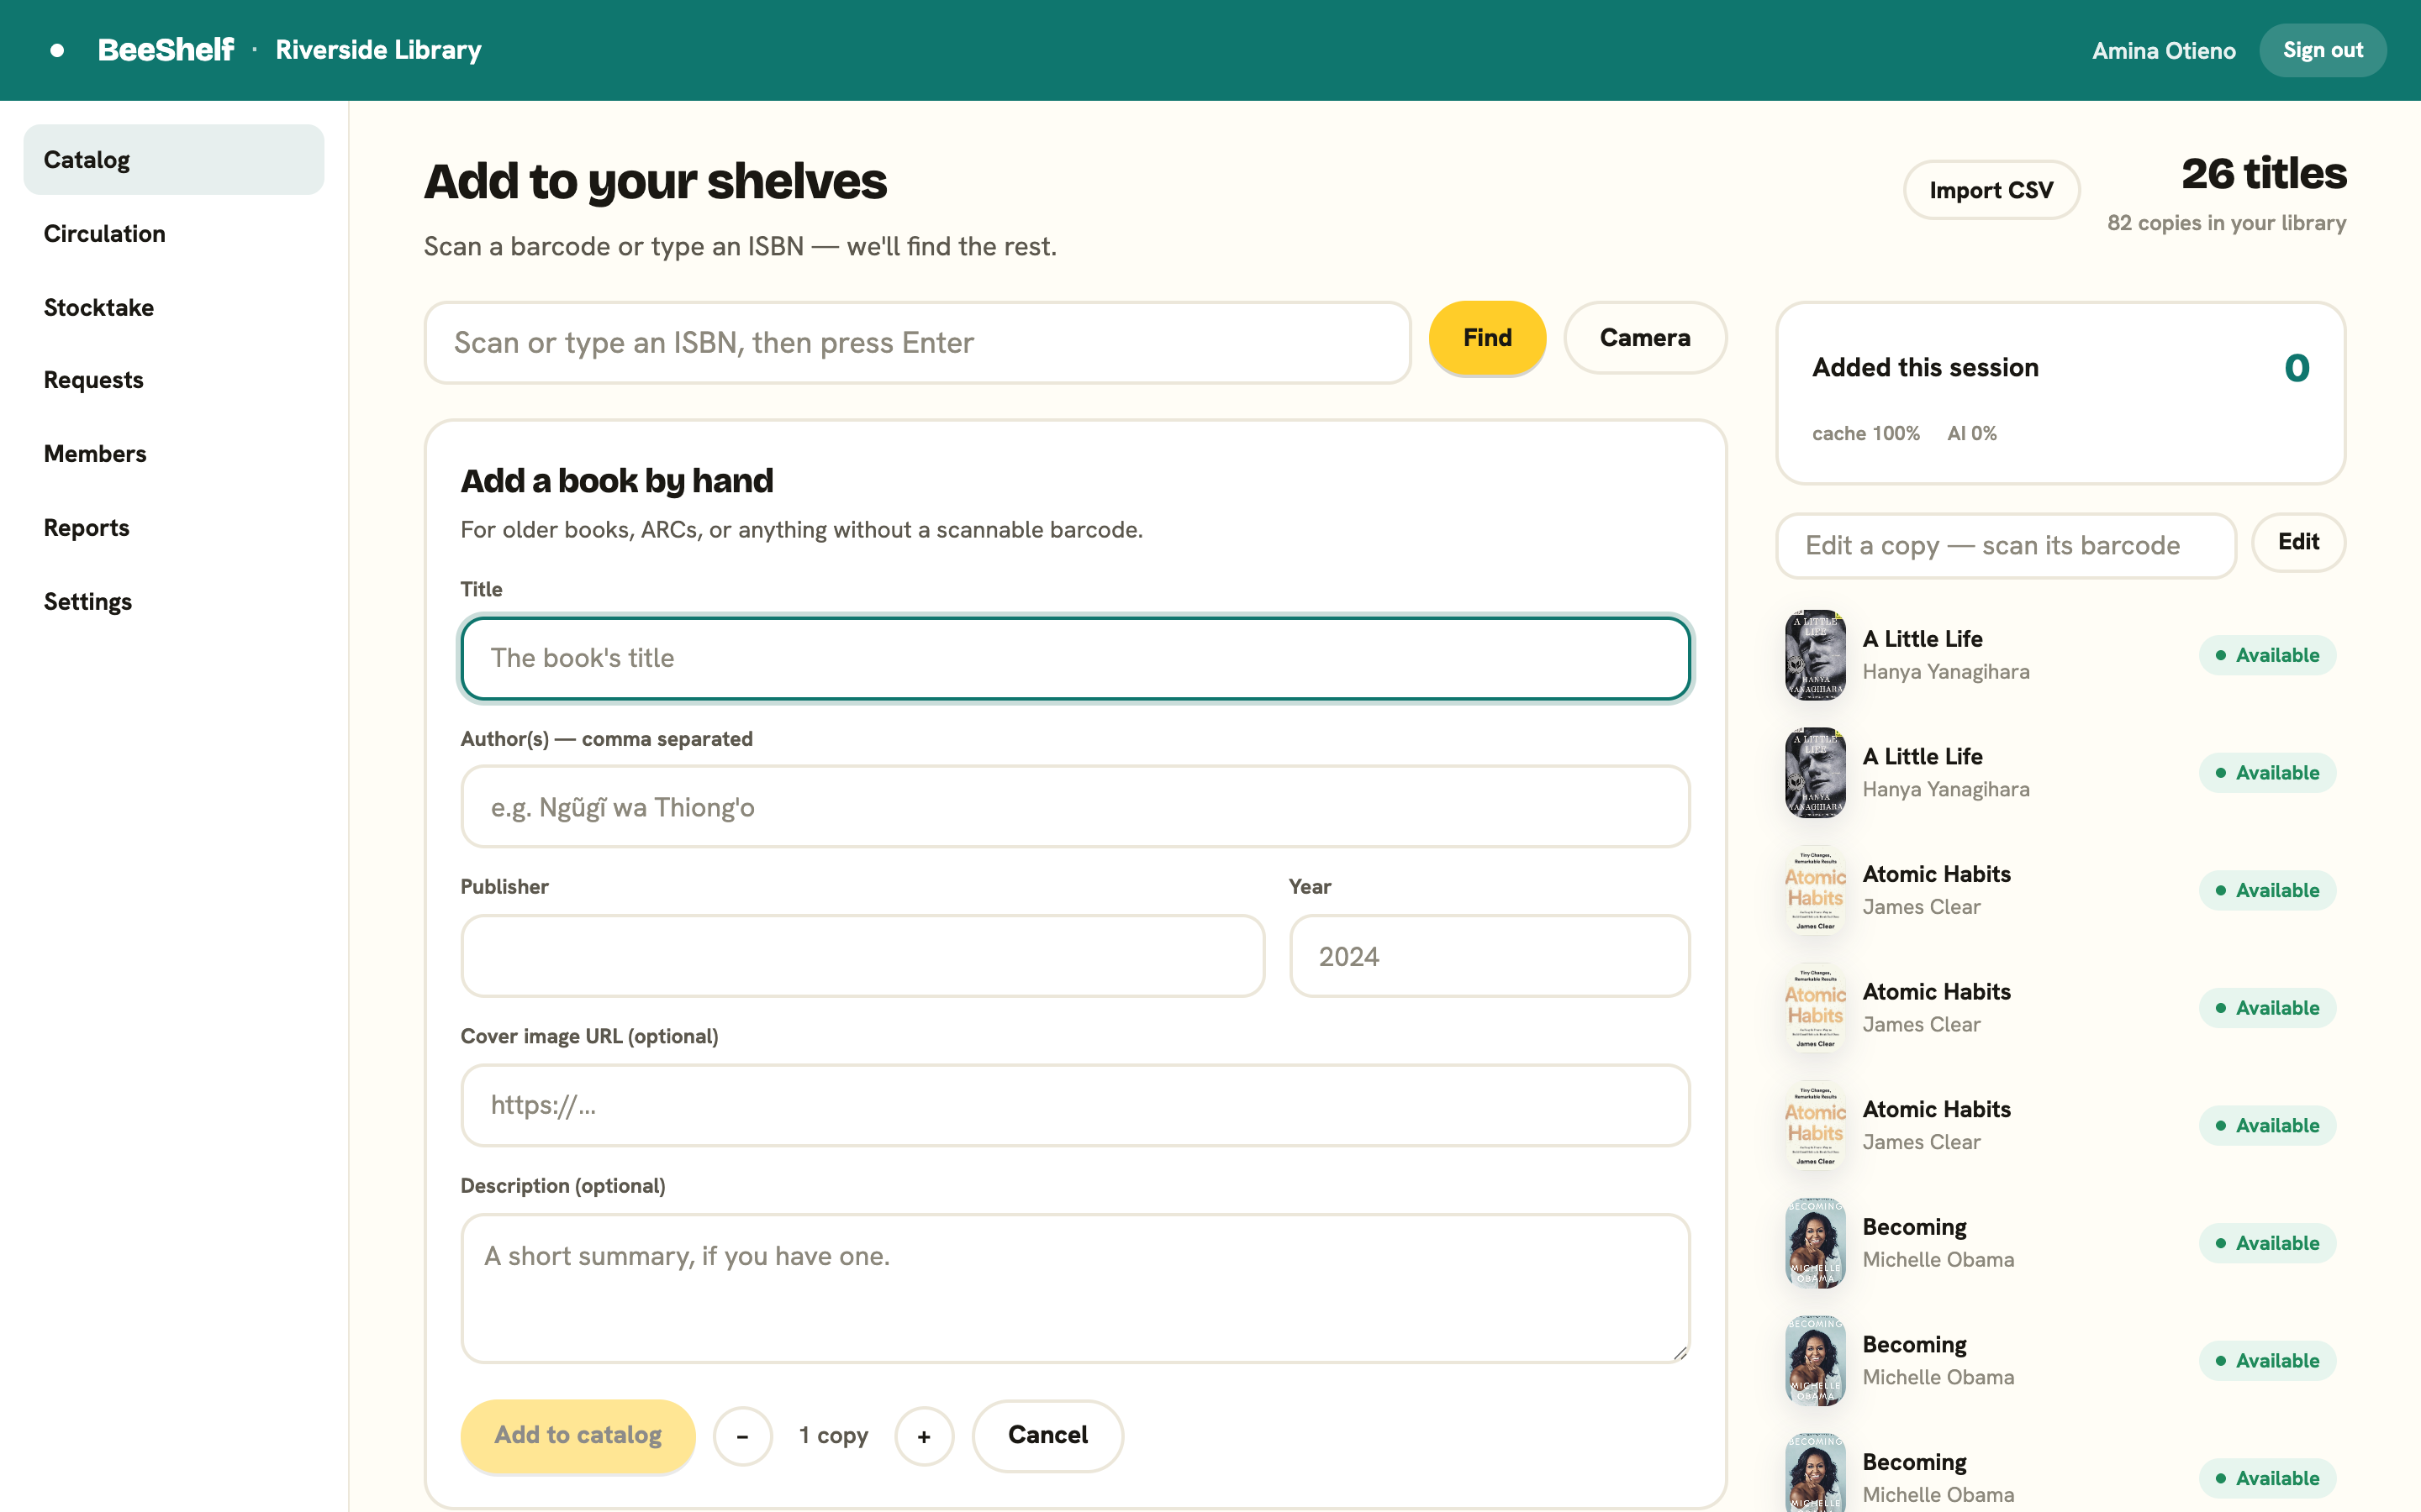This screenshot has height=1512, width=2421.
Task: Click the BeeShelf brand name
Action: pyautogui.click(x=166, y=50)
